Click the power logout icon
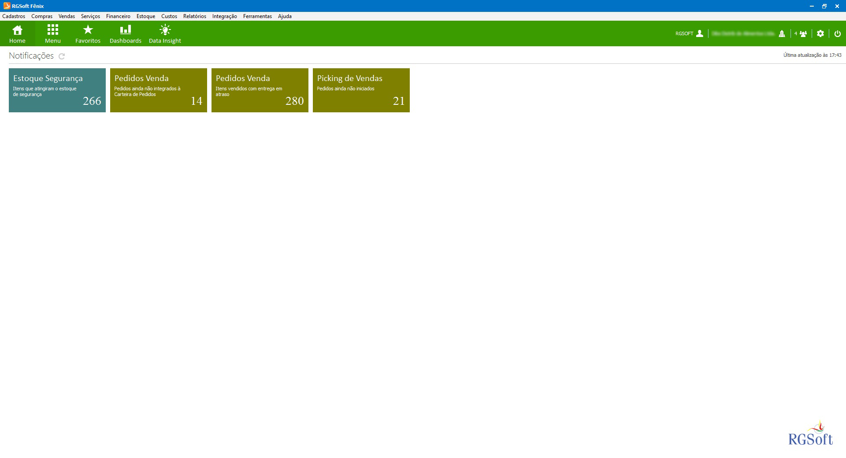 tap(838, 33)
